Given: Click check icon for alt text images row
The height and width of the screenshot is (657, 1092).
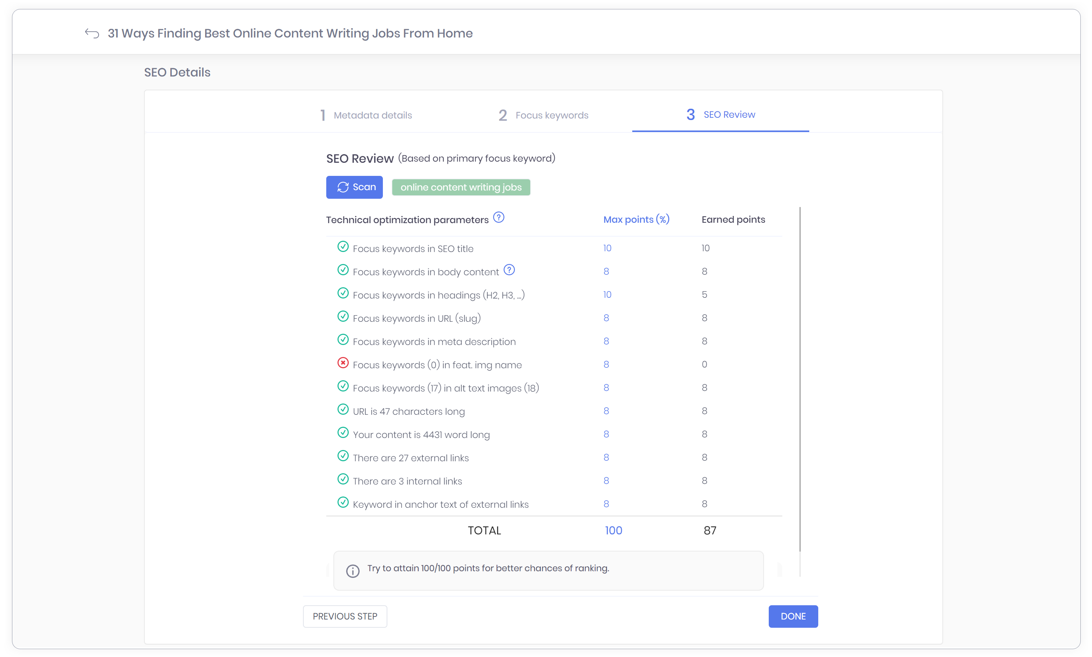Looking at the screenshot, I should coord(343,386).
